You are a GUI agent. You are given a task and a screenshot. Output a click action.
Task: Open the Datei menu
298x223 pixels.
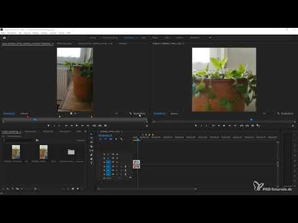point(3,33)
